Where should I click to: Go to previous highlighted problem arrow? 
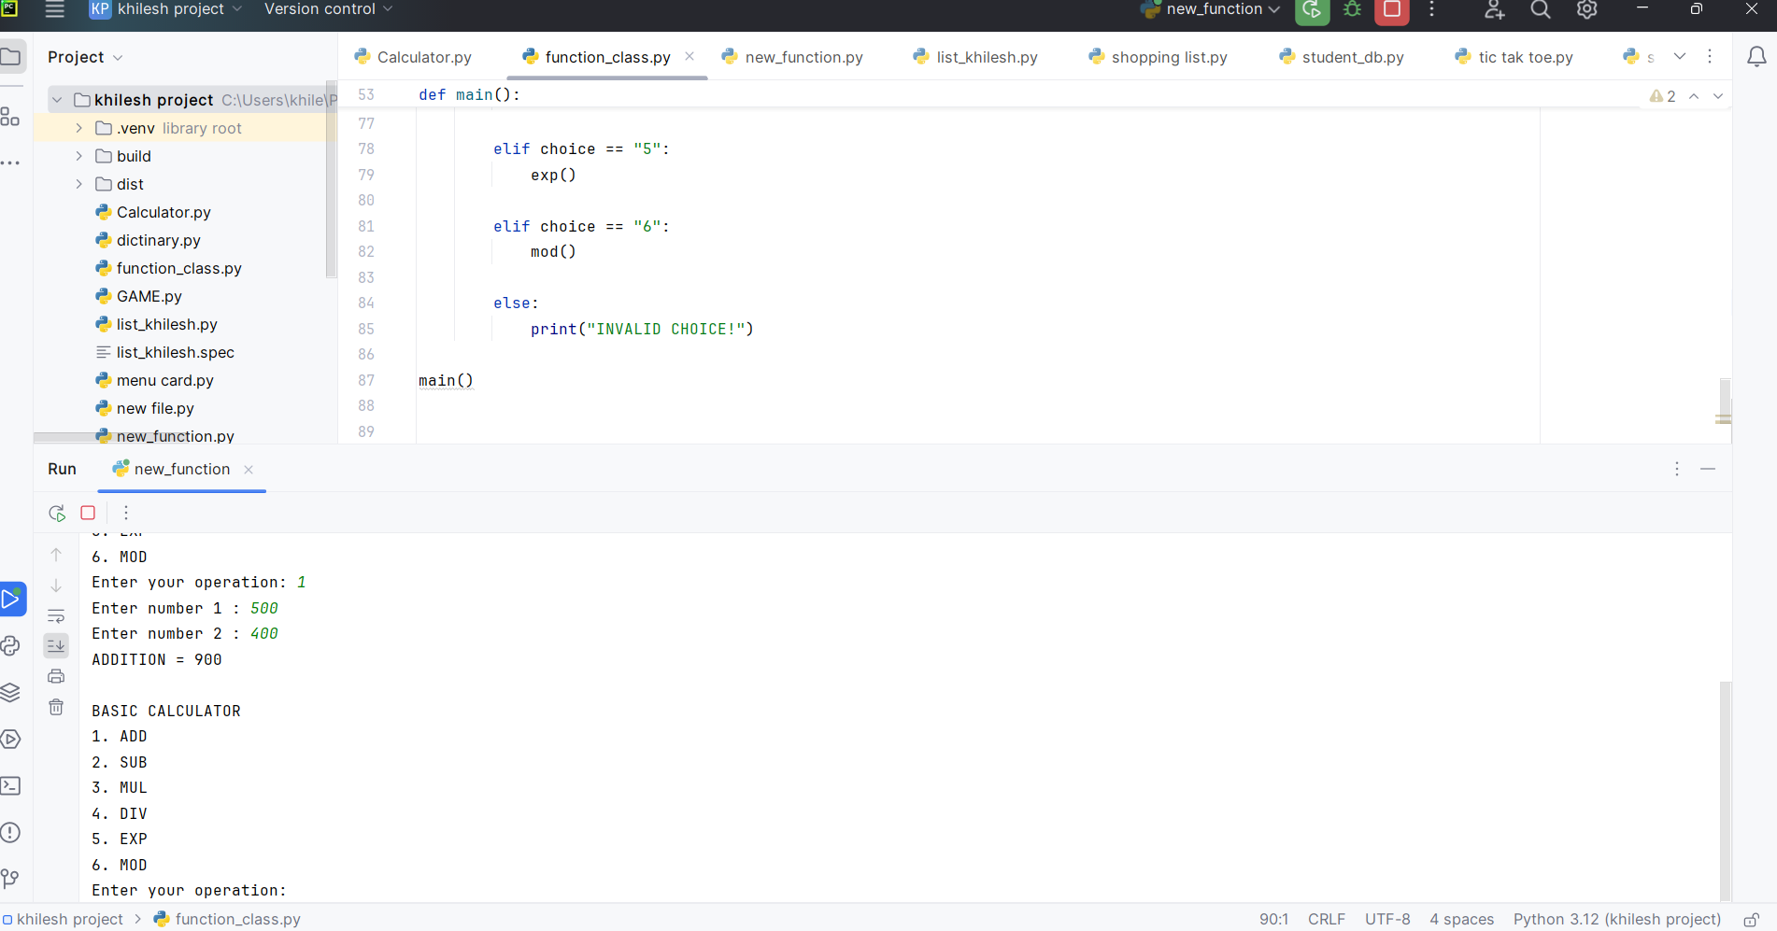[x=1694, y=96]
